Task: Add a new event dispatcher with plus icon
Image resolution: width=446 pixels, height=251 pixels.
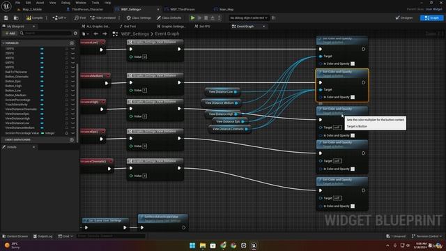Action: [x=72, y=139]
